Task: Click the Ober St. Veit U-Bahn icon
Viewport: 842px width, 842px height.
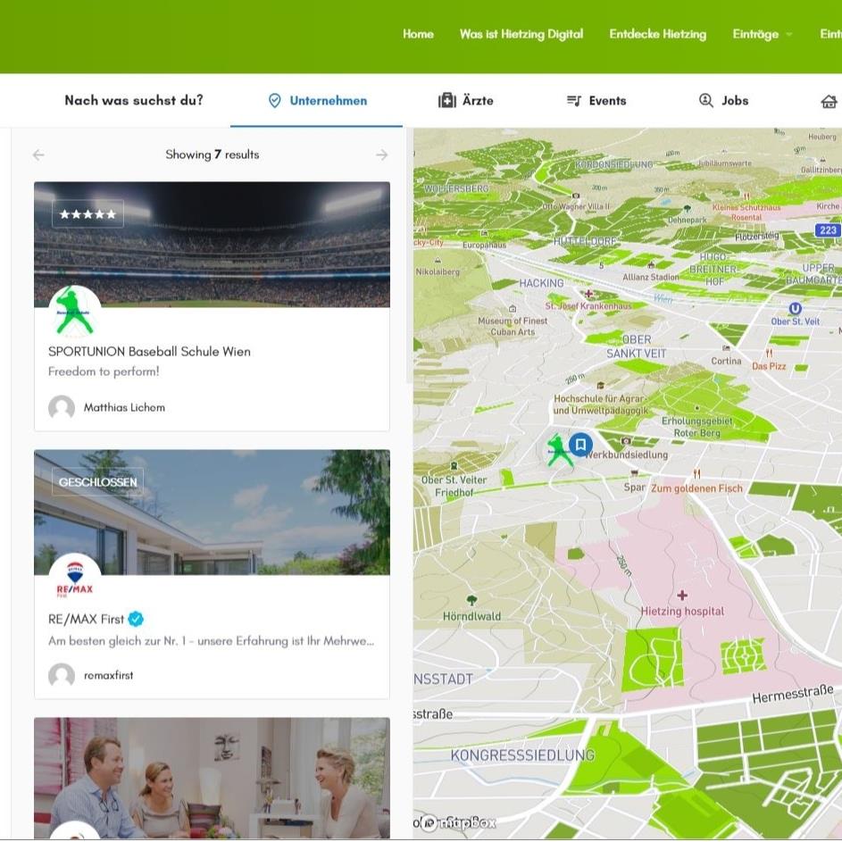Action: [x=796, y=308]
